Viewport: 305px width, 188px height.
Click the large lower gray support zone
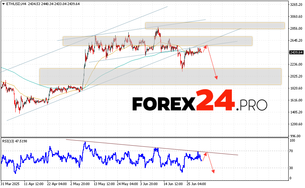pyautogui.click(x=160, y=76)
